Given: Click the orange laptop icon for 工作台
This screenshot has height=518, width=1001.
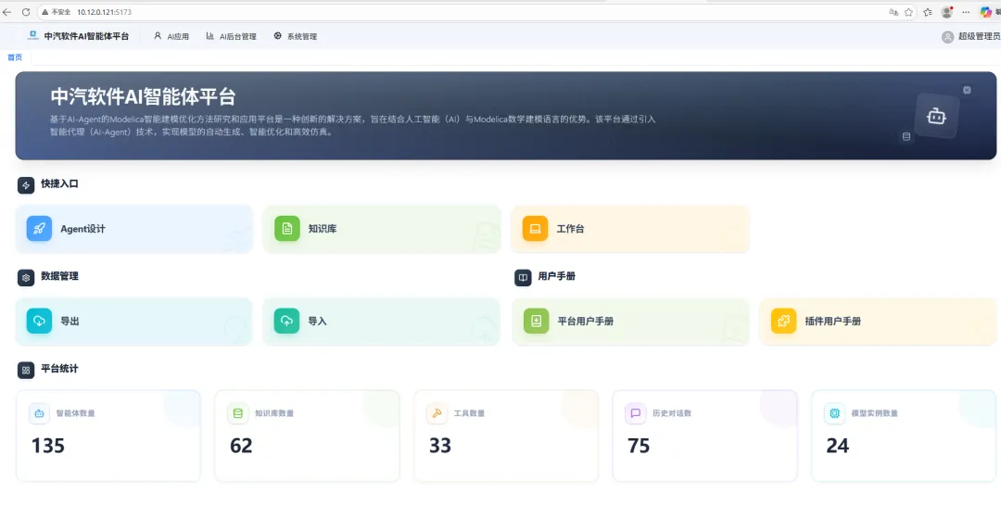Looking at the screenshot, I should (535, 228).
